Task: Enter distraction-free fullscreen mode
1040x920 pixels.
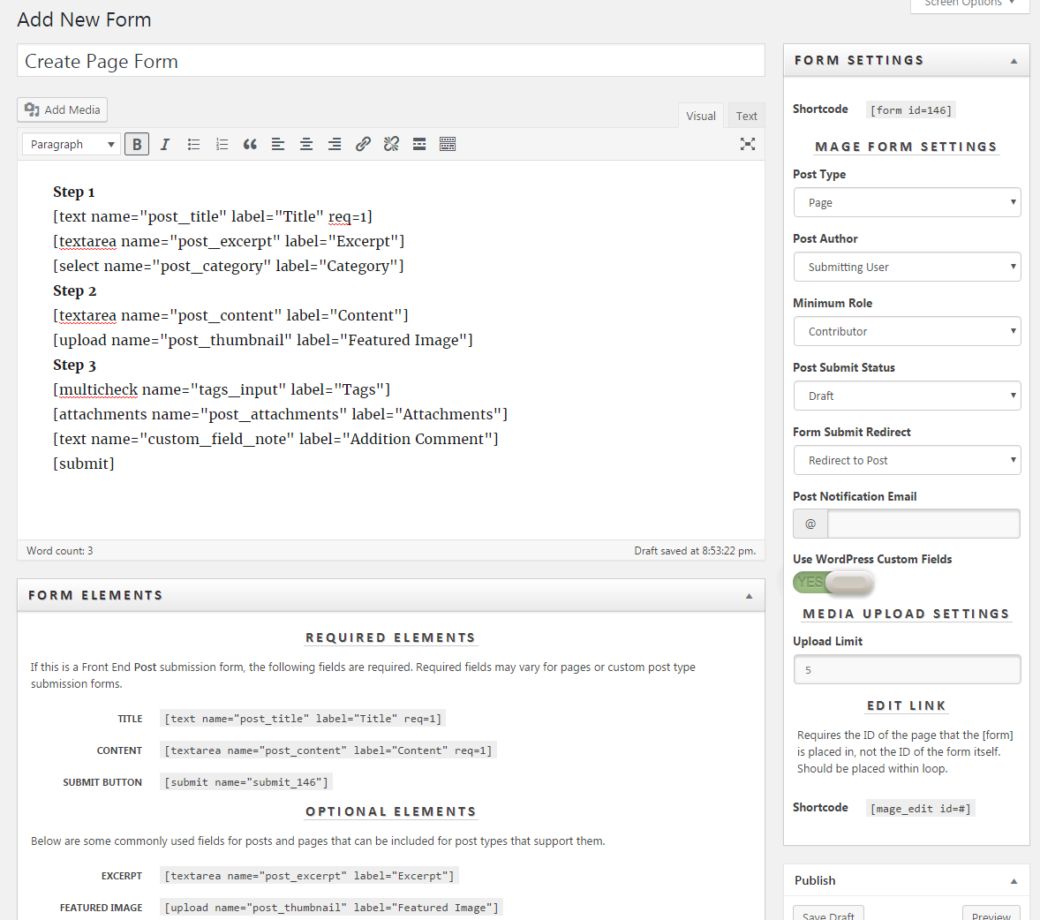Action: 748,144
